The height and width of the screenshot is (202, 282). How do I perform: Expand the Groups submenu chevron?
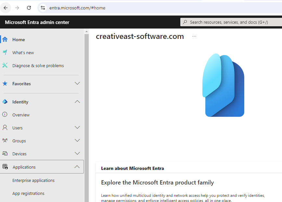pos(77,141)
